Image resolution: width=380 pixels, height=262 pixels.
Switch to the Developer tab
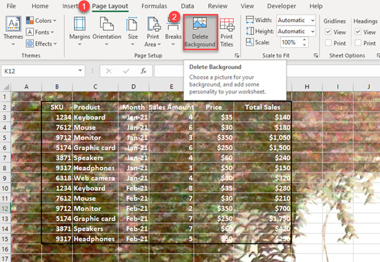(x=281, y=6)
